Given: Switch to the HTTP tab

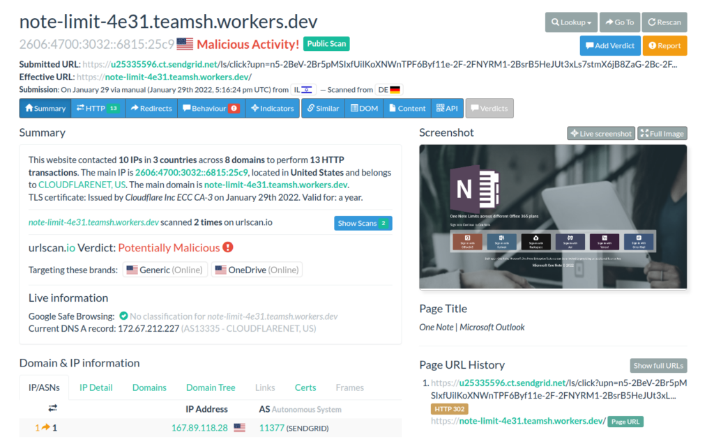Looking at the screenshot, I should pyautogui.click(x=97, y=108).
